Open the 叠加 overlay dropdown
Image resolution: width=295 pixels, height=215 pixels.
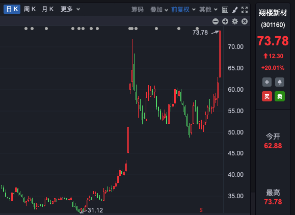159,9
